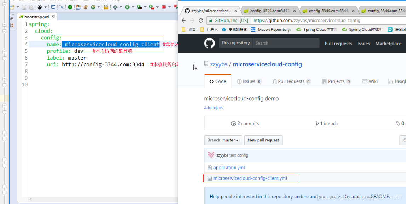Open Marketplace in GitHub header
406x204 pixels.
[x=388, y=44]
